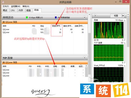Hide the graphs pane with the arrow button
Image resolution: width=131 pixels, height=98 pixels.
95,16
